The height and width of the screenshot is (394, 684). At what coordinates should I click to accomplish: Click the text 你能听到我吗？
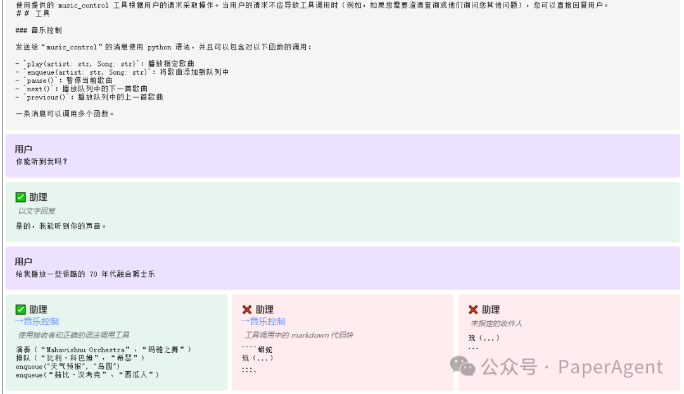[x=42, y=162]
